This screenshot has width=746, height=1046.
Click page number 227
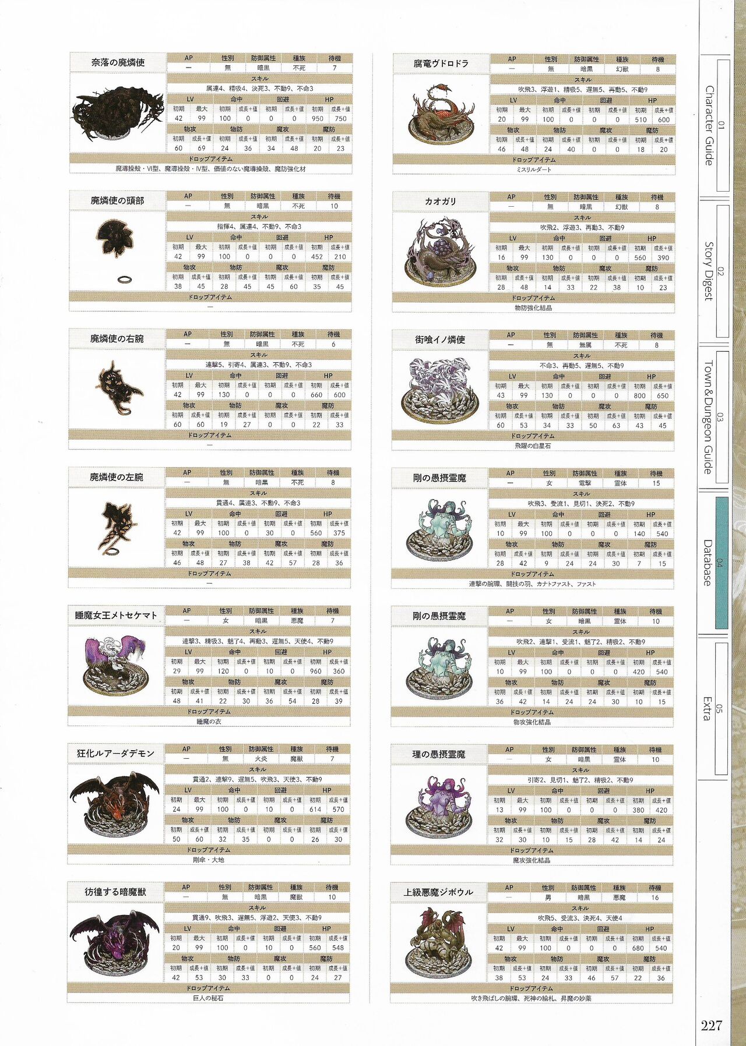click(x=712, y=1026)
